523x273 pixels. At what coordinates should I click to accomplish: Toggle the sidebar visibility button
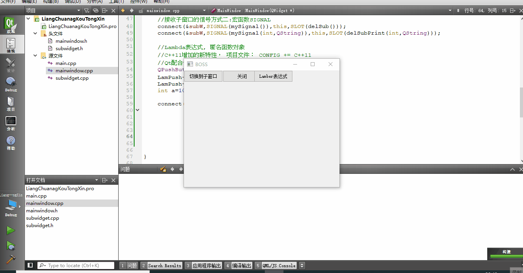click(30, 265)
